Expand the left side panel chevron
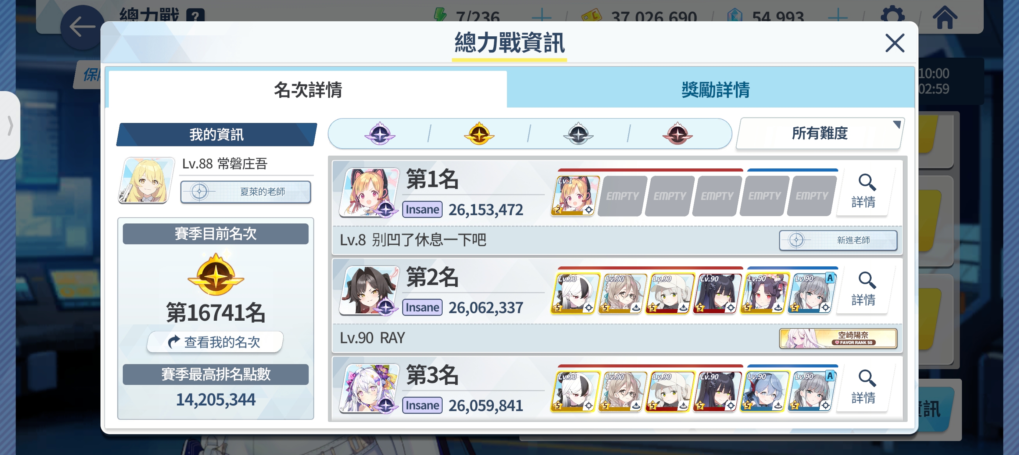1019x455 pixels. click(x=10, y=125)
